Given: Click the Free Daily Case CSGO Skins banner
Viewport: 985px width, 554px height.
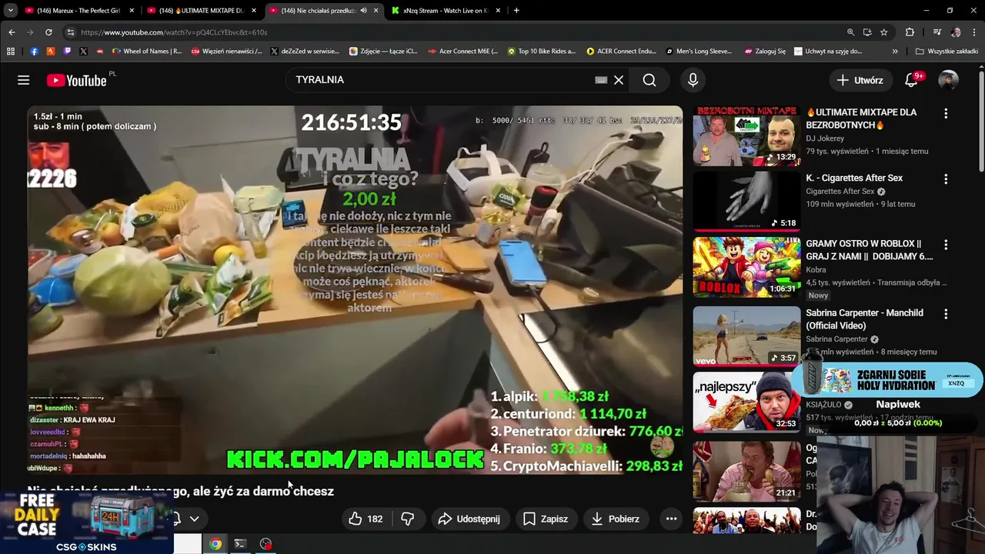Looking at the screenshot, I should click(x=86, y=523).
